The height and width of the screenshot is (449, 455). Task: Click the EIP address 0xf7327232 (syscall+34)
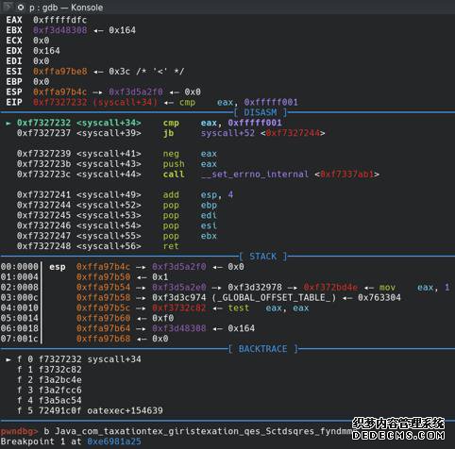tap(94, 102)
